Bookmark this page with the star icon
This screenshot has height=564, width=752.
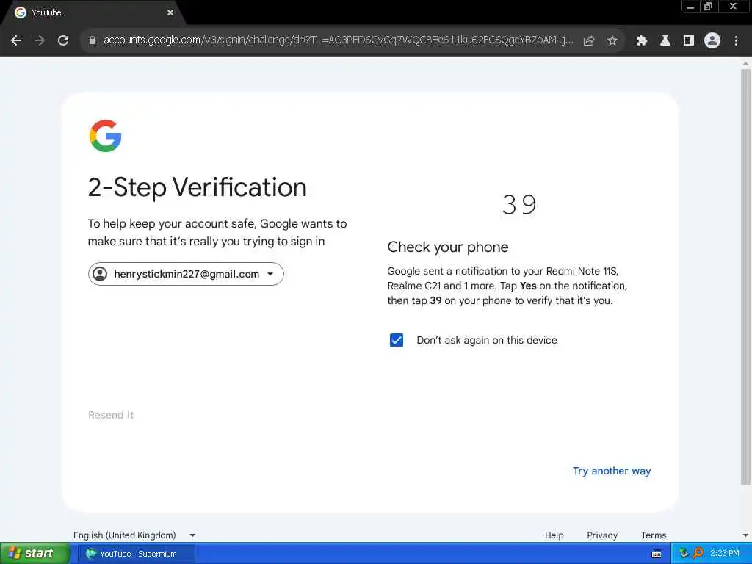(x=612, y=41)
